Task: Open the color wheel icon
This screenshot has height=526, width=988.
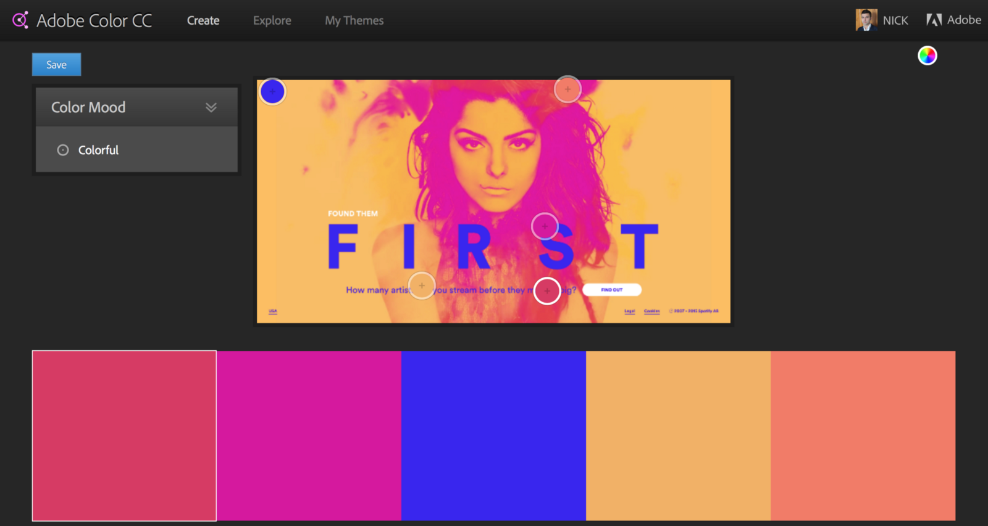Action: tap(927, 55)
